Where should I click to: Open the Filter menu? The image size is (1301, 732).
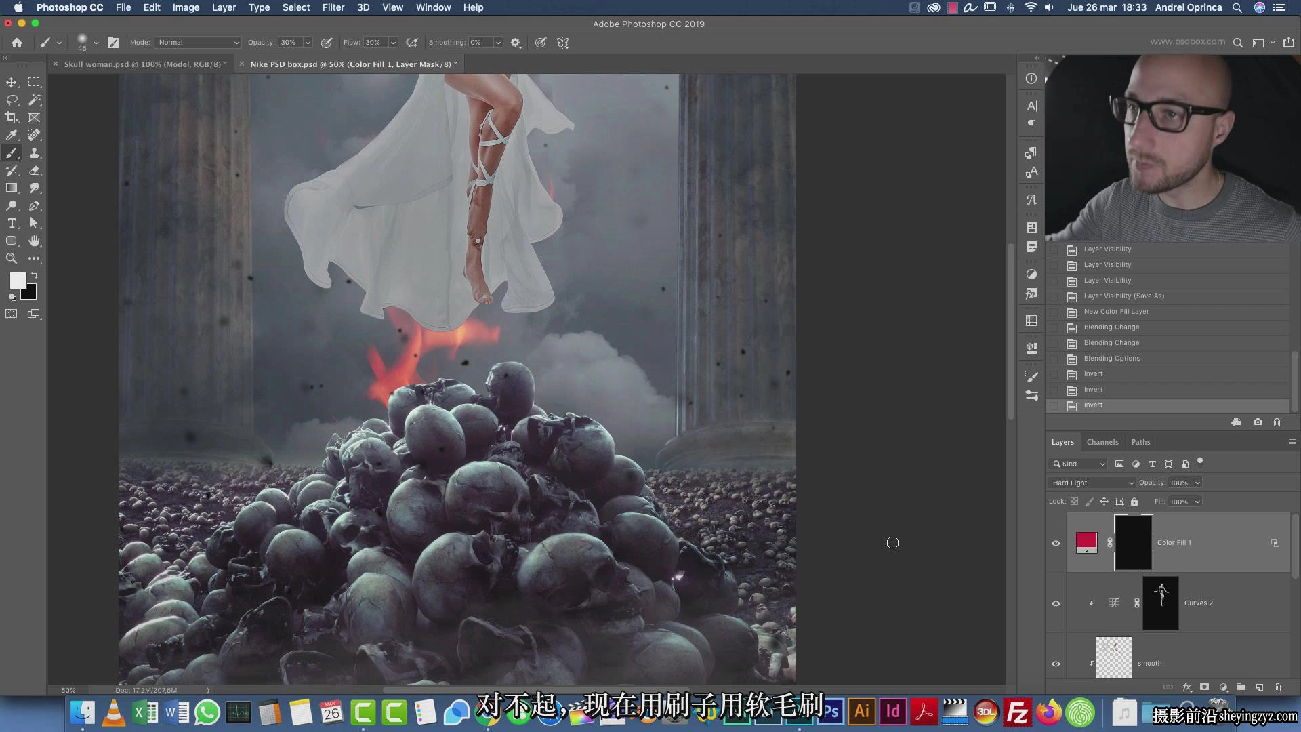click(x=333, y=7)
